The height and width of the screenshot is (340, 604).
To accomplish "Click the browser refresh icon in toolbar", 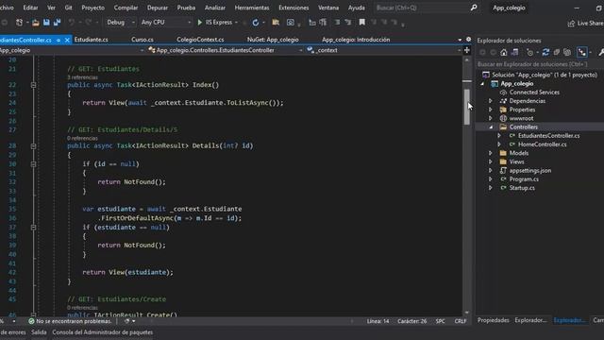I will coord(256,23).
